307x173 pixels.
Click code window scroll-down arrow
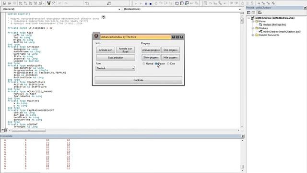(242, 127)
